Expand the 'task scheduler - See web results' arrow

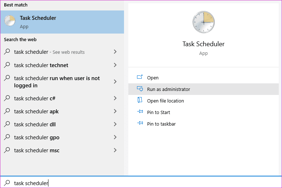click(115, 52)
